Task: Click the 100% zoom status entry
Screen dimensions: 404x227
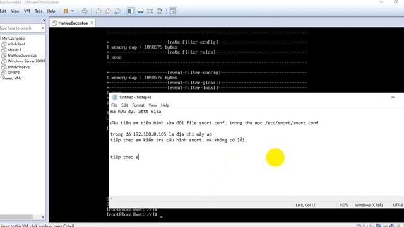Action: [343, 205]
